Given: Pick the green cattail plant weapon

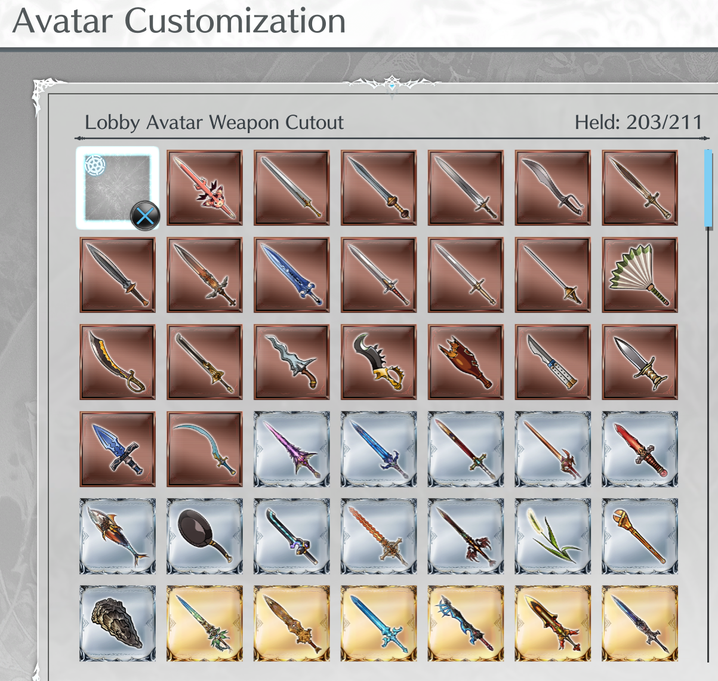Looking at the screenshot, I should pyautogui.click(x=553, y=537).
